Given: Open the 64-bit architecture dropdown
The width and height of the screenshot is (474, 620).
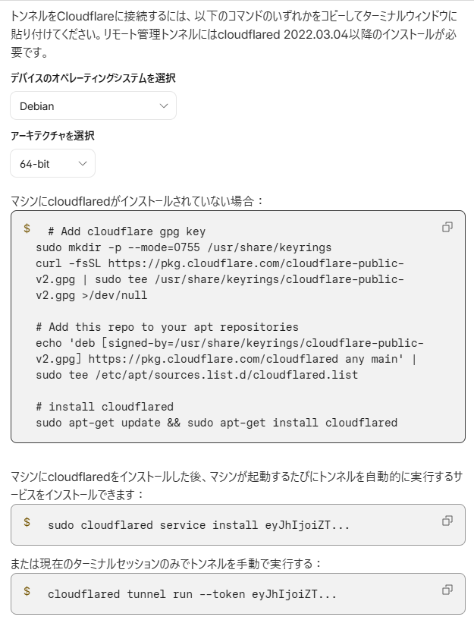Looking at the screenshot, I should [x=52, y=163].
